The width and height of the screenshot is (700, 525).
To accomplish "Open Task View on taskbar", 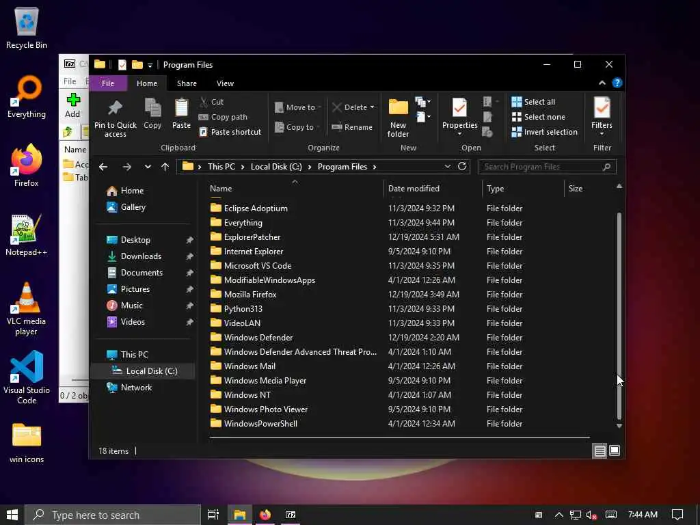I will pos(213,515).
